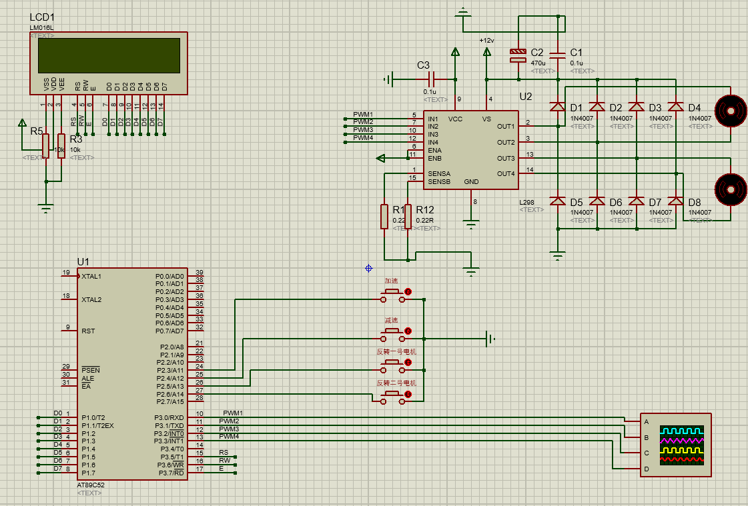
Task: Click the XTAL1 pin label on U1
Action: click(x=91, y=277)
